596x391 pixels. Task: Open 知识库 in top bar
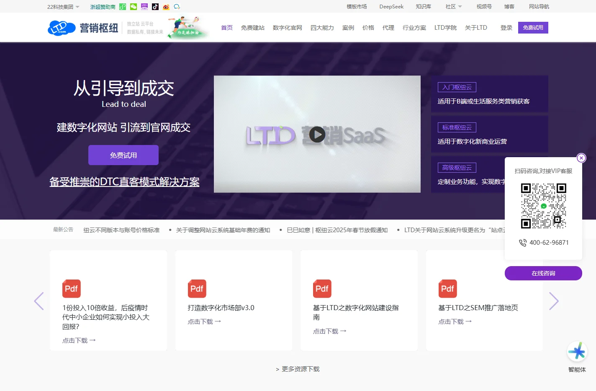pyautogui.click(x=423, y=7)
